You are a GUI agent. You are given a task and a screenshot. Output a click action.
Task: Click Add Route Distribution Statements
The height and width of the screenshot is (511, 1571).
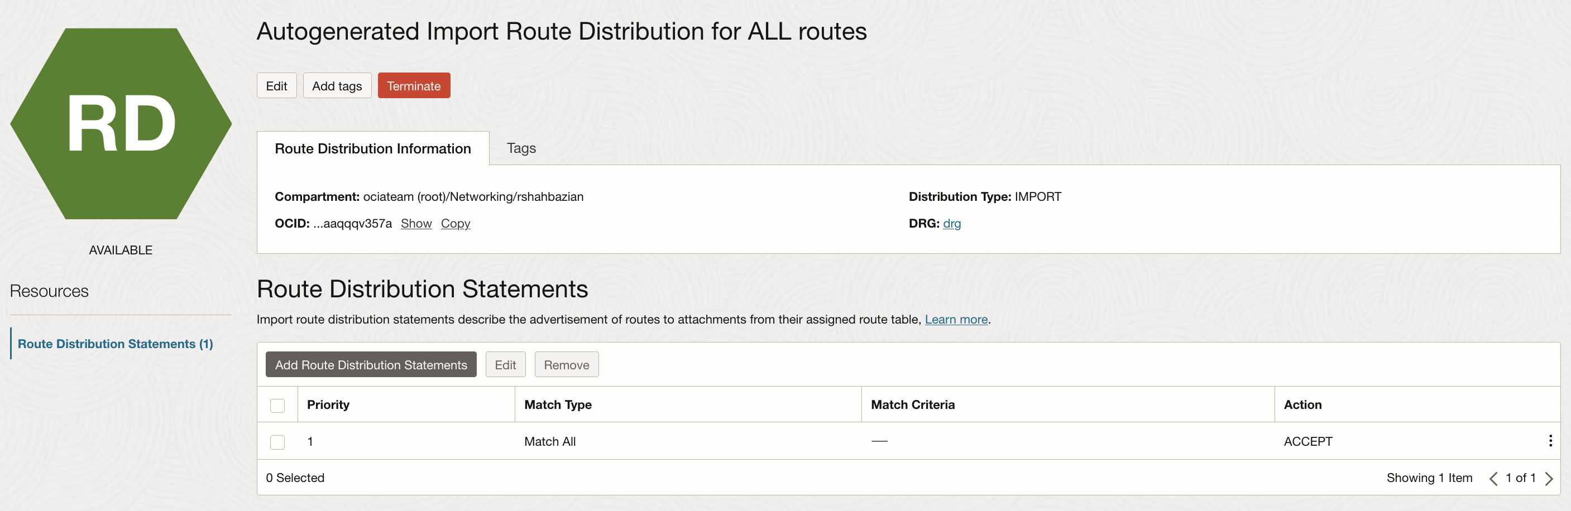pyautogui.click(x=370, y=364)
